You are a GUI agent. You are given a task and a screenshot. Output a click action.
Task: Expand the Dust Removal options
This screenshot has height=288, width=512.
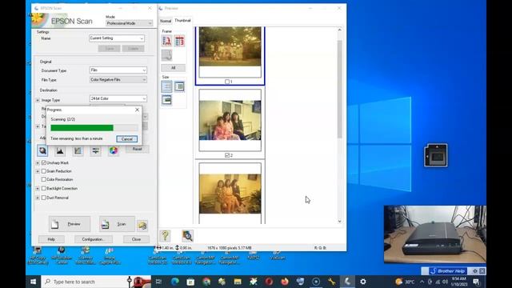click(38, 198)
